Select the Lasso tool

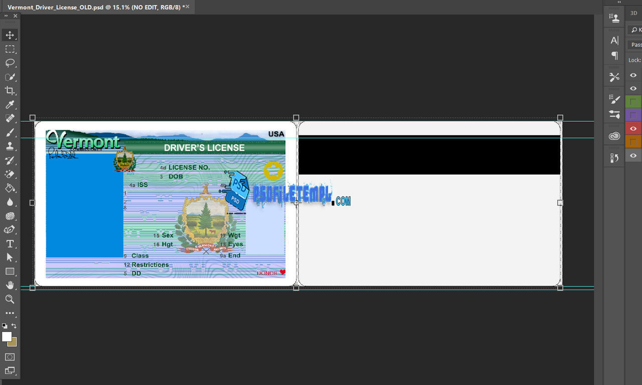pos(10,63)
